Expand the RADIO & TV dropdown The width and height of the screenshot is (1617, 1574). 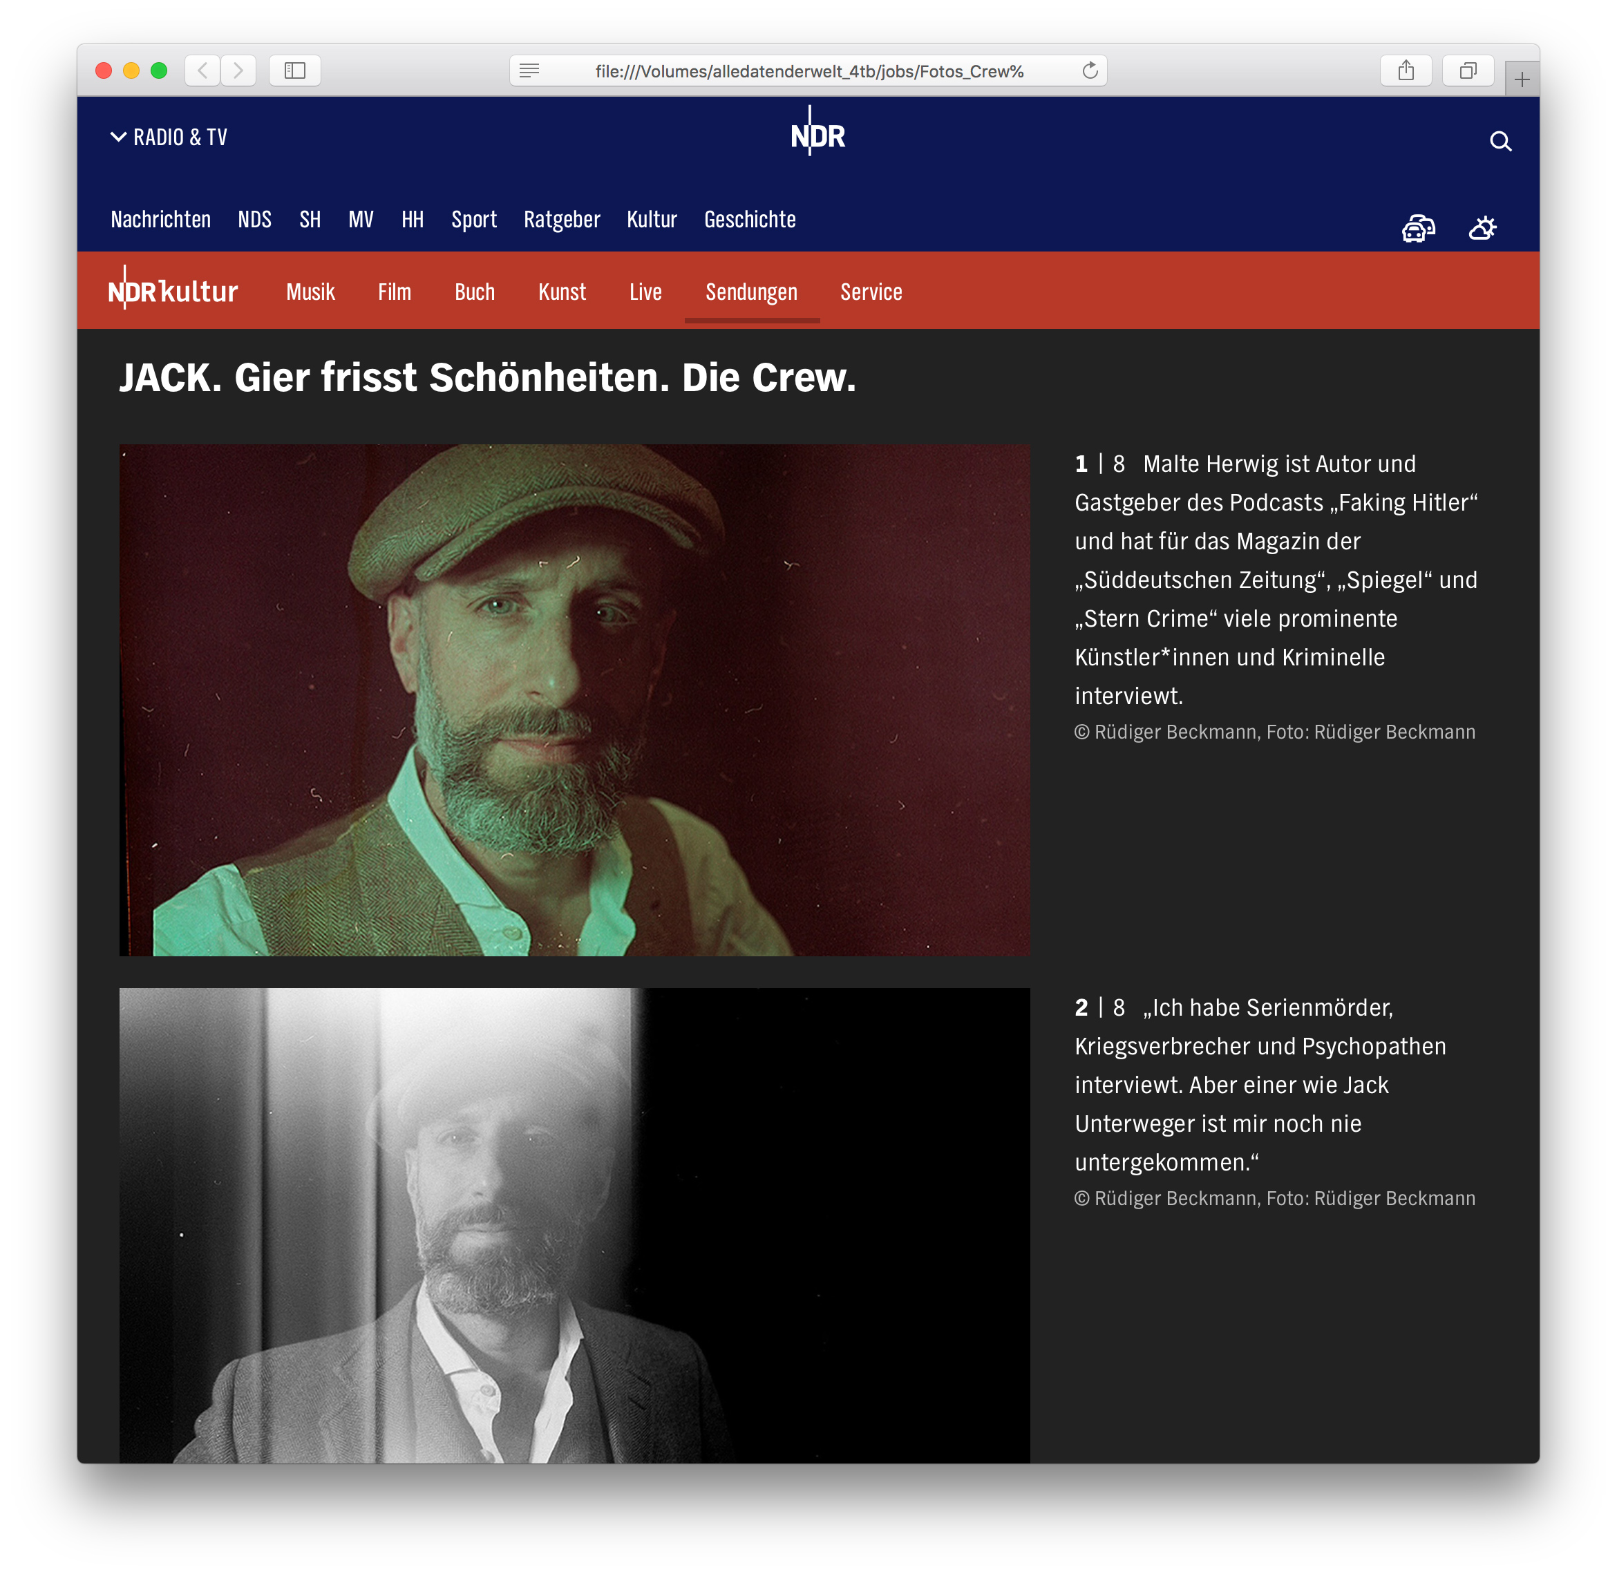point(169,138)
